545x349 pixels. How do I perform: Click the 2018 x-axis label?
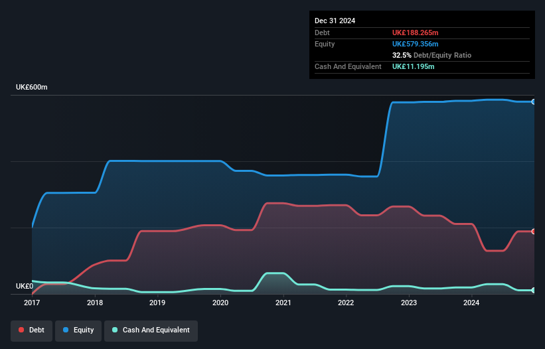coord(95,303)
